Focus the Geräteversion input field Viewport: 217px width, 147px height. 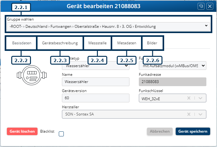click(x=95, y=98)
